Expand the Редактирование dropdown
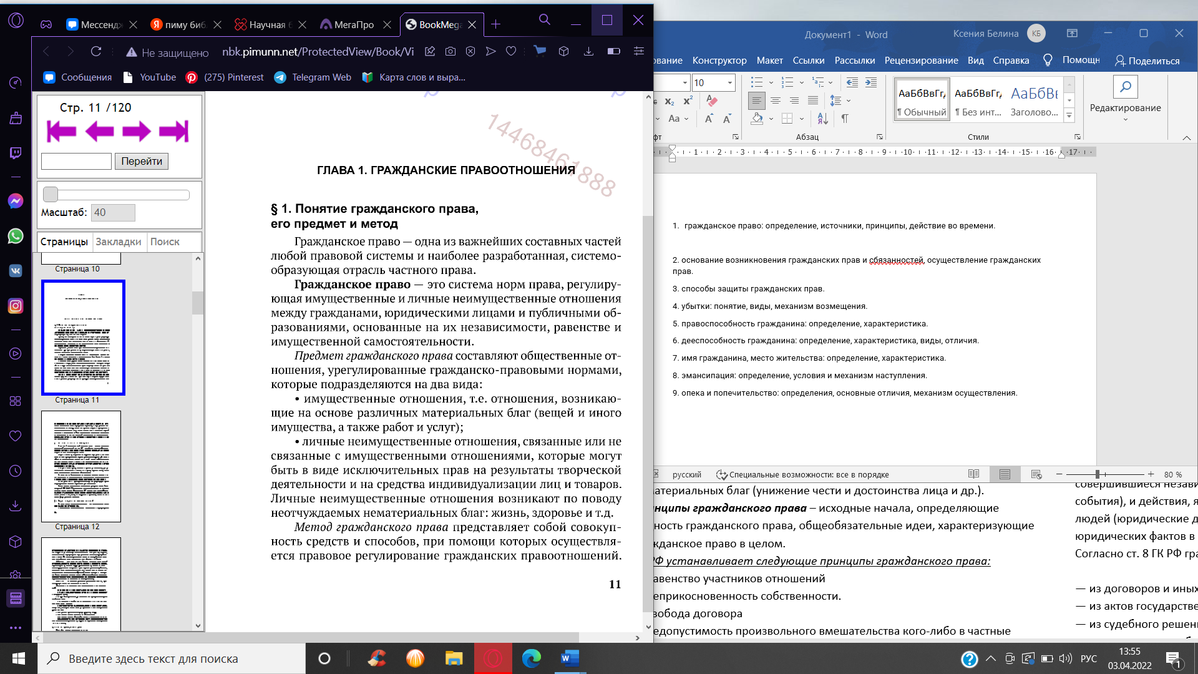This screenshot has width=1198, height=674. 1125,119
